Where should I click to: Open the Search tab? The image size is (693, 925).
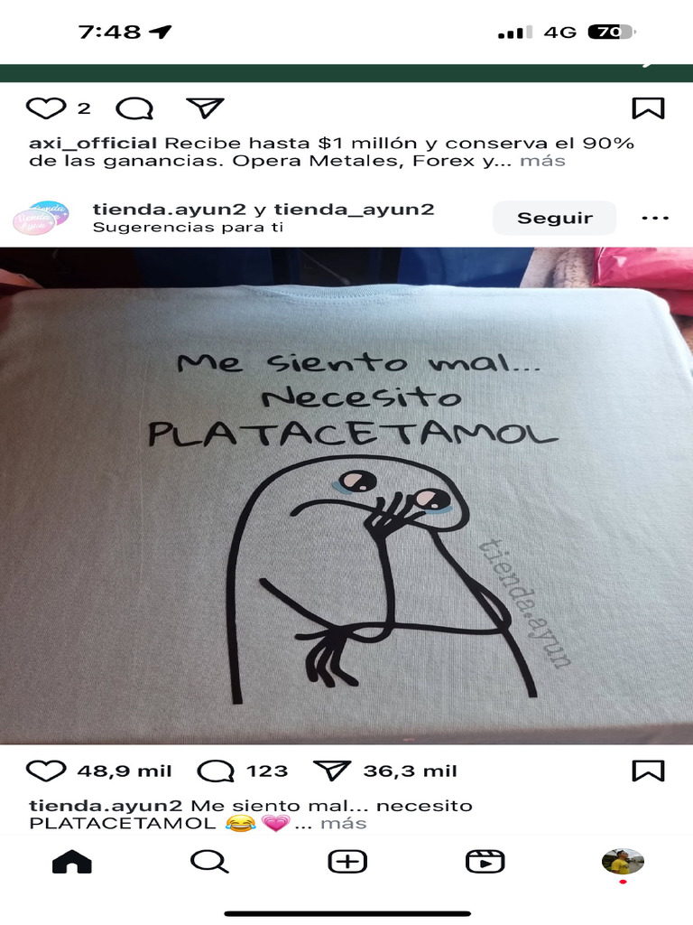coord(209,862)
